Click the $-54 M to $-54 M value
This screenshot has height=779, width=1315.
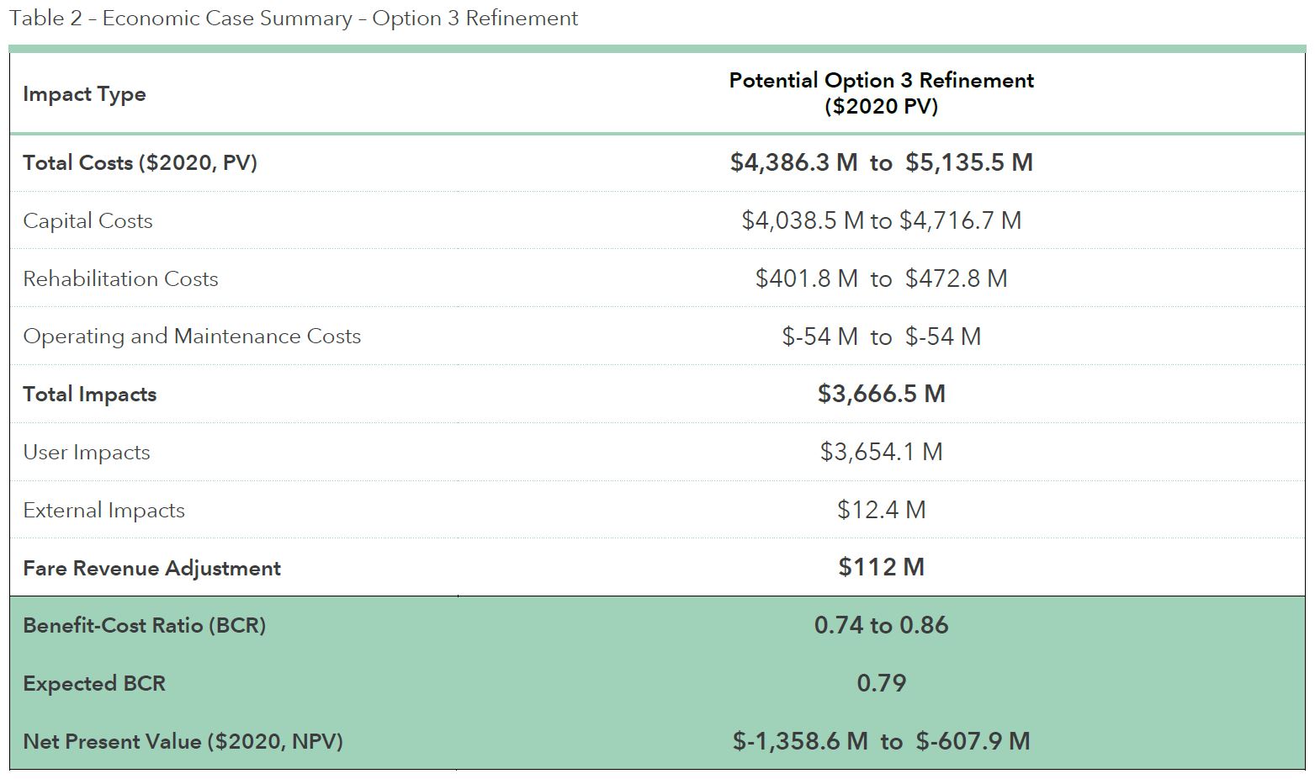click(881, 337)
